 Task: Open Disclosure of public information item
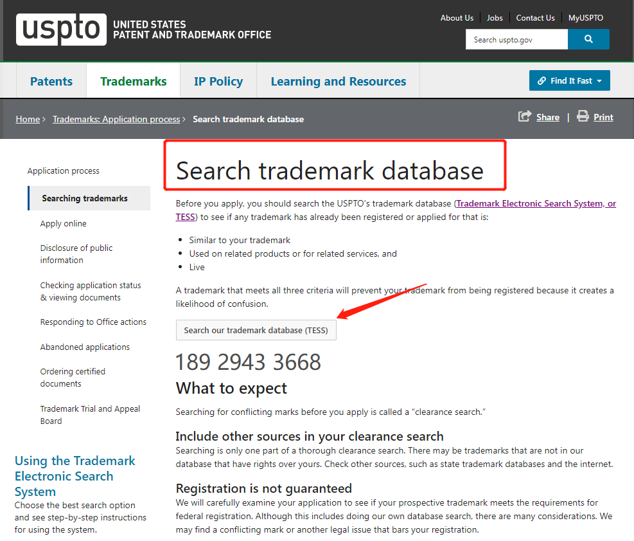pyautogui.click(x=76, y=254)
